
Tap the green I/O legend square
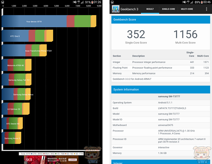(56, 154)
